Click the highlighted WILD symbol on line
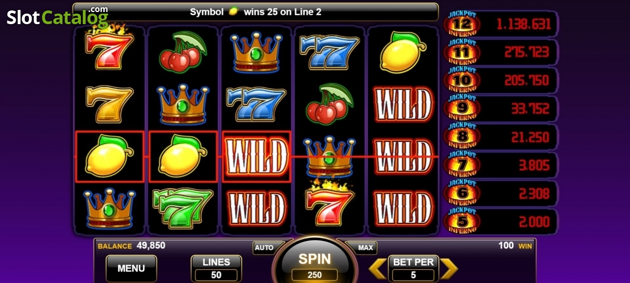Image resolution: width=630 pixels, height=283 pixels. [x=256, y=156]
